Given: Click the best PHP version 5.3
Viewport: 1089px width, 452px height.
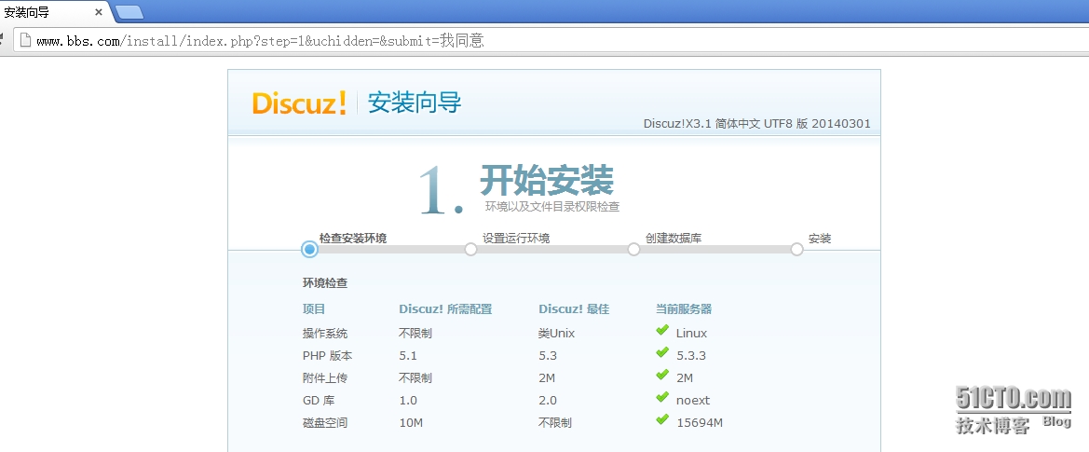Looking at the screenshot, I should (547, 355).
